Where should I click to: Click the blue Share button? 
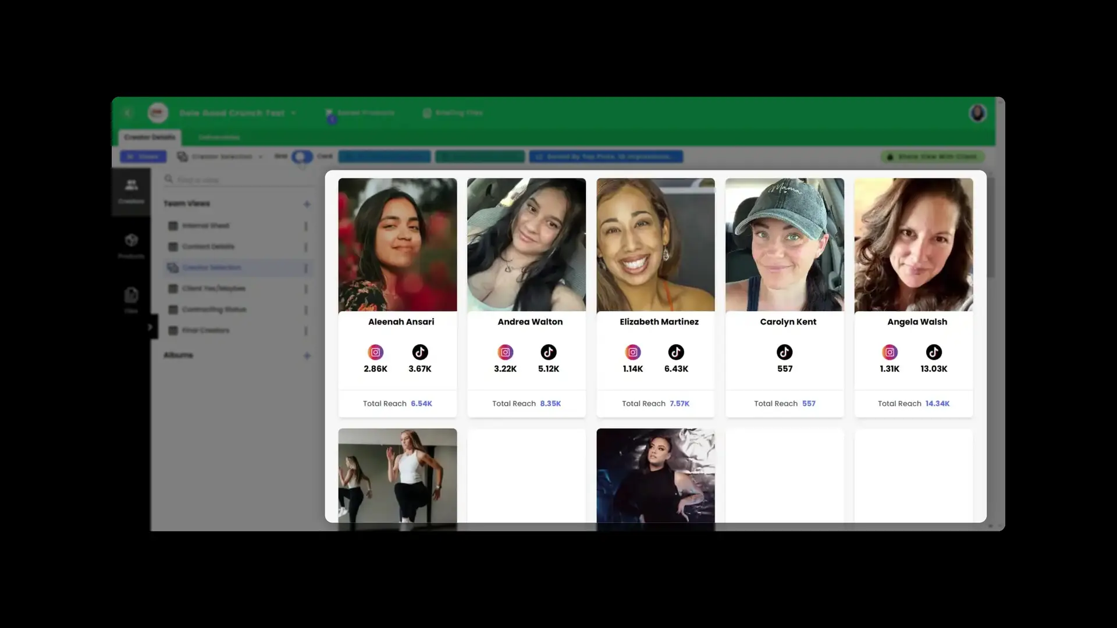(143, 156)
